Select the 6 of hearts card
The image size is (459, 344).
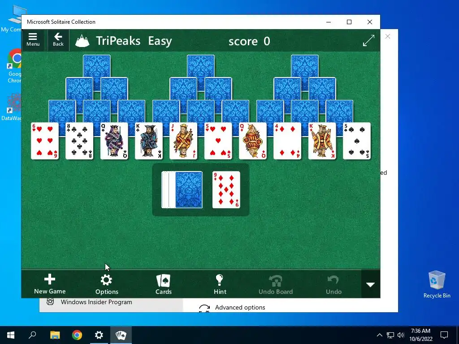[x=45, y=141]
